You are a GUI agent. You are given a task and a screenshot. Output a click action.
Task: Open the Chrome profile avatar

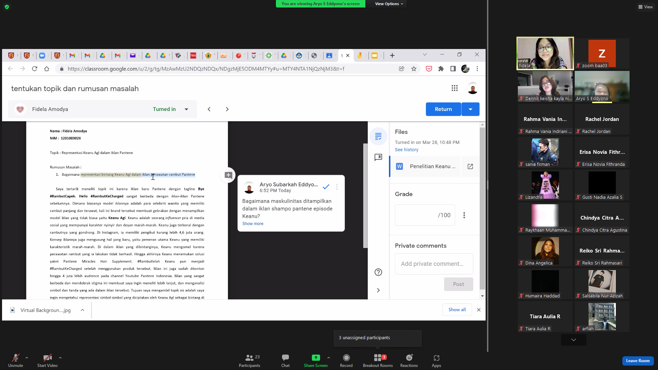[465, 69]
